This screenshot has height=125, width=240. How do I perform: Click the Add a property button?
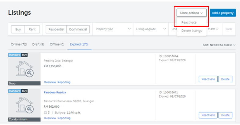[223, 13]
